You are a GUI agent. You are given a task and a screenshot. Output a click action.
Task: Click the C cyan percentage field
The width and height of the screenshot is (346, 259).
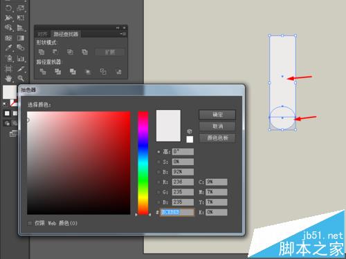click(x=217, y=182)
